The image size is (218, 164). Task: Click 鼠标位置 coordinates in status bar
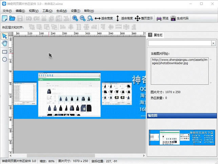click(104, 161)
